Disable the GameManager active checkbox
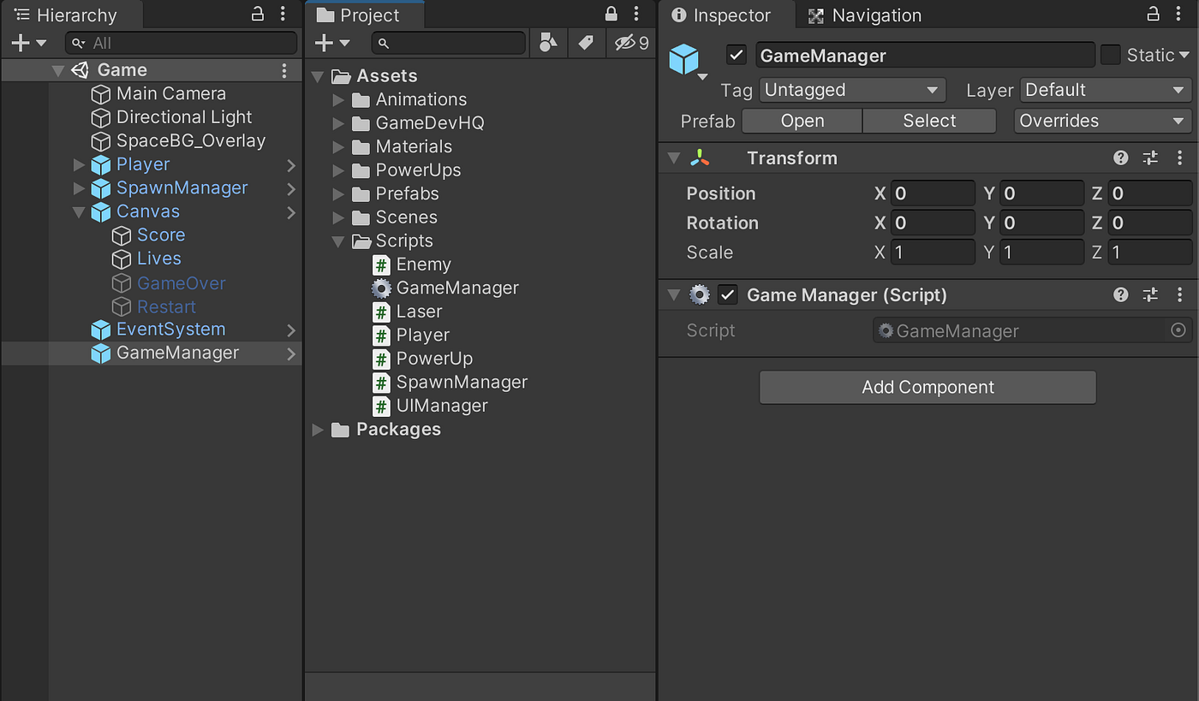The height and width of the screenshot is (701, 1199). [x=736, y=54]
